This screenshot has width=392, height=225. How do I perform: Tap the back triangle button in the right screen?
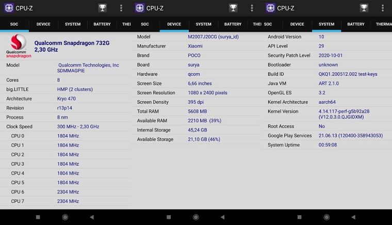coord(353,217)
